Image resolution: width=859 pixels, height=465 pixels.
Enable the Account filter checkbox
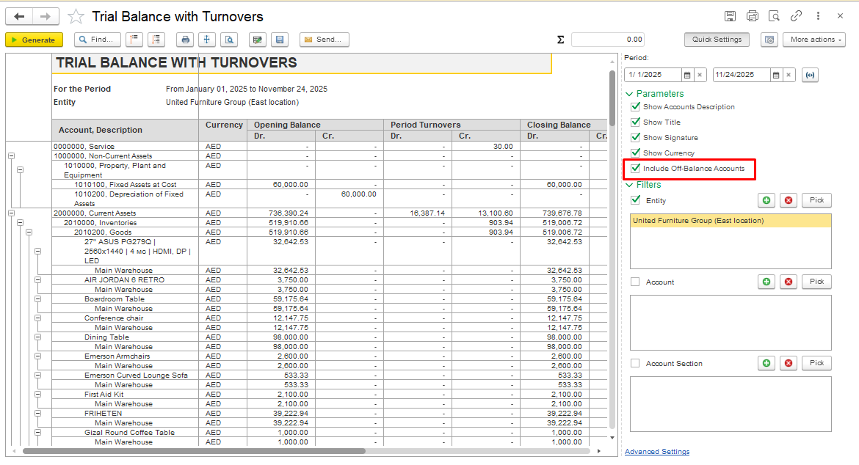point(635,282)
